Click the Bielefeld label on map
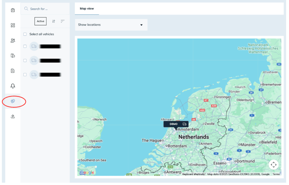The image size is (289, 185). tap(269, 142)
